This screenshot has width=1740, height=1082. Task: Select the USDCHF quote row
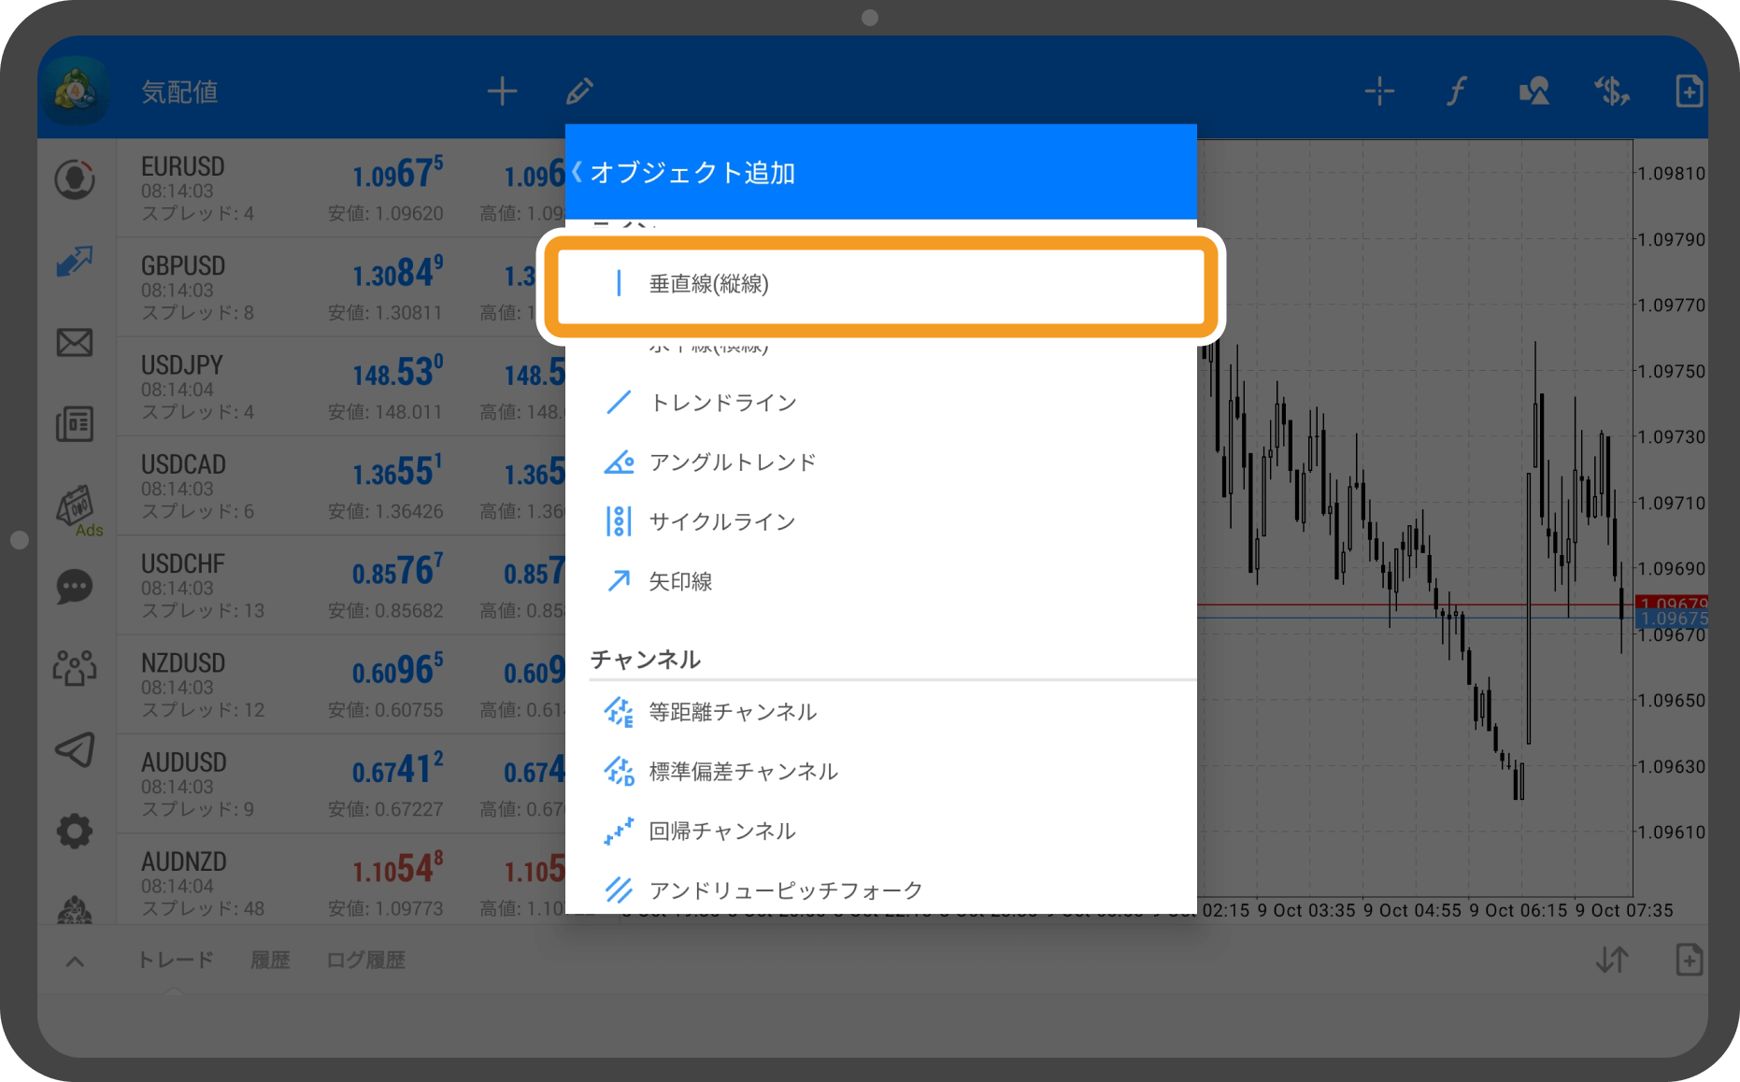(341, 586)
